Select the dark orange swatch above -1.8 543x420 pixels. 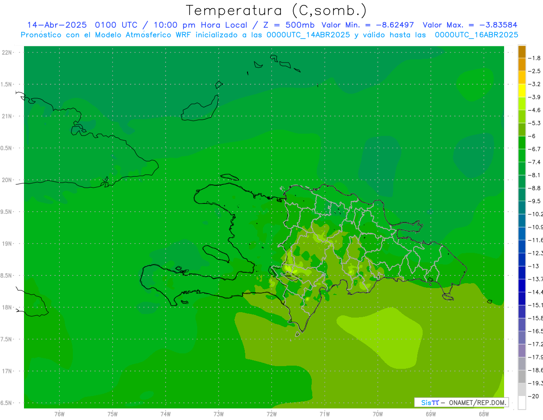point(522,52)
